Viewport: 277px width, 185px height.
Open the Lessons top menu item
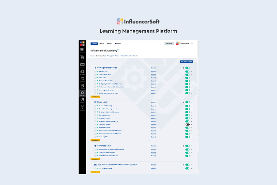point(102,43)
